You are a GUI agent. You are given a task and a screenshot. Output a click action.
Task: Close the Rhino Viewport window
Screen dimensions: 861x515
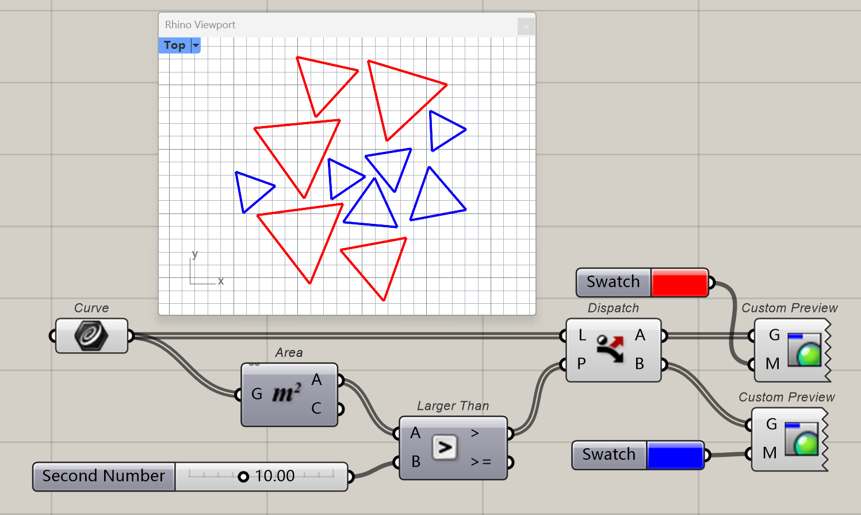point(526,26)
